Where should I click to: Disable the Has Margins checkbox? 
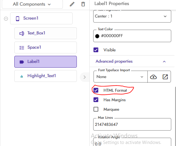point(96,100)
